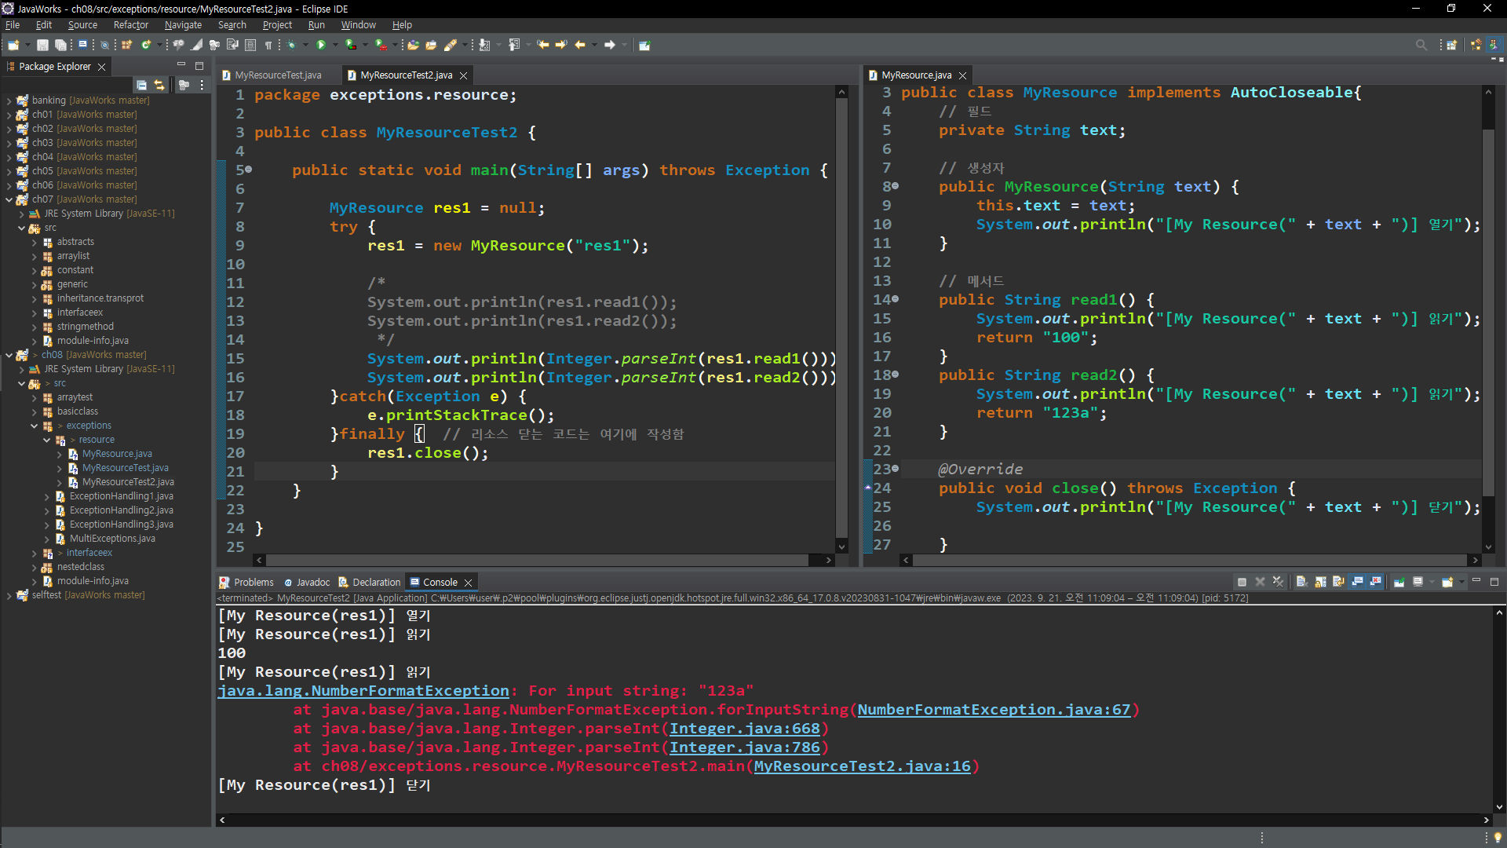Viewport: 1507px width, 848px height.
Task: Toggle Show Console on Standard Out
Action: coord(1357,582)
